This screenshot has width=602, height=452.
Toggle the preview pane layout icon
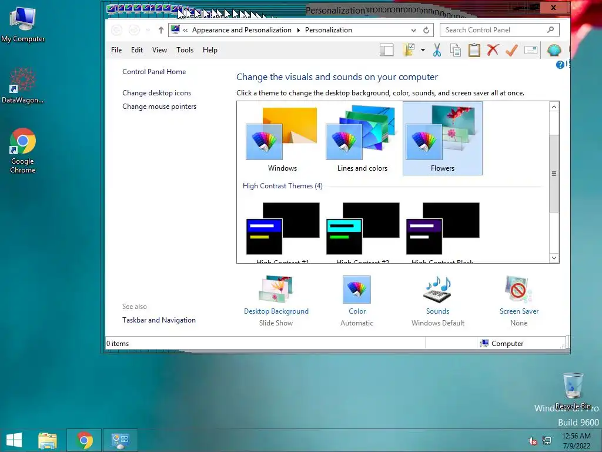click(x=387, y=50)
